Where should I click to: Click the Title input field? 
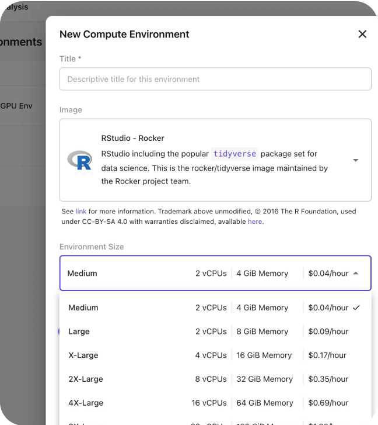215,79
